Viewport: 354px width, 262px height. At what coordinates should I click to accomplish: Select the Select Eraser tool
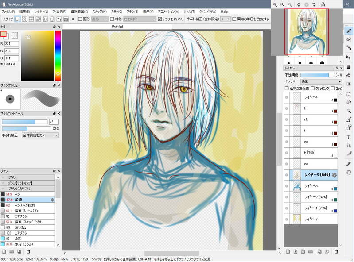pyautogui.click(x=349, y=127)
